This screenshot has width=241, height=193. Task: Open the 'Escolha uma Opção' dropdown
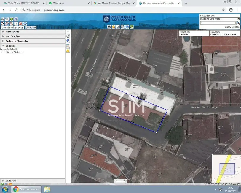pyautogui.click(x=220, y=19)
